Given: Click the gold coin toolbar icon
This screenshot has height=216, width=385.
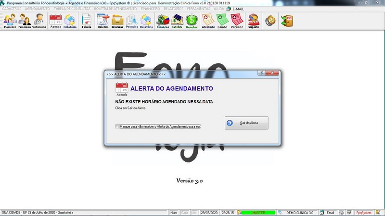Looking at the screenshot, I should (x=270, y=21).
